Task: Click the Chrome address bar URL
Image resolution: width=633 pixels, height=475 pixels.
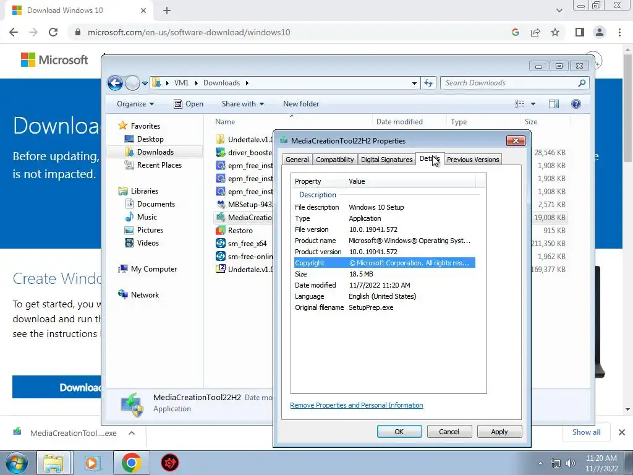Action: (x=189, y=32)
